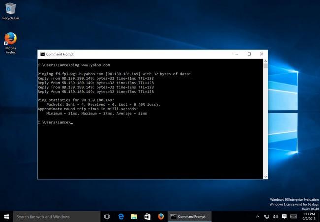Minimize the Command Prompt window
The height and width of the screenshot is (222, 320).
pyautogui.click(x=237, y=54)
